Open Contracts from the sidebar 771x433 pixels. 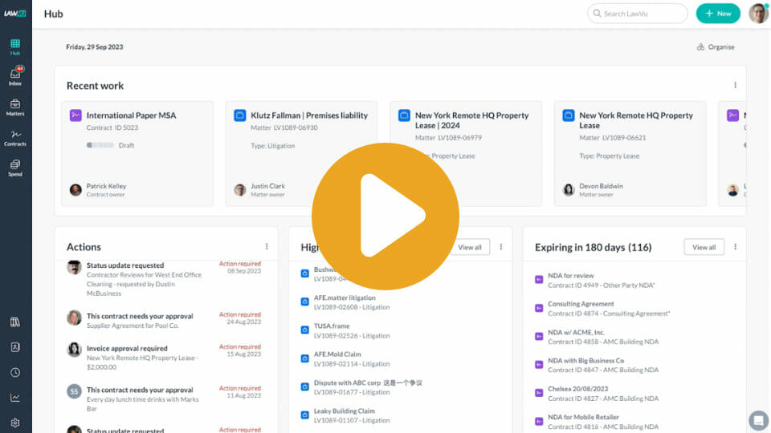(x=15, y=138)
